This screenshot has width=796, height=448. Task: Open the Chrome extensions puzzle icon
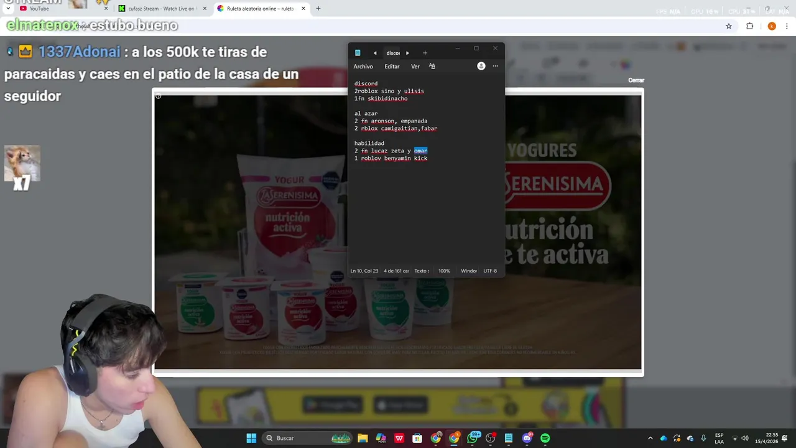(749, 26)
